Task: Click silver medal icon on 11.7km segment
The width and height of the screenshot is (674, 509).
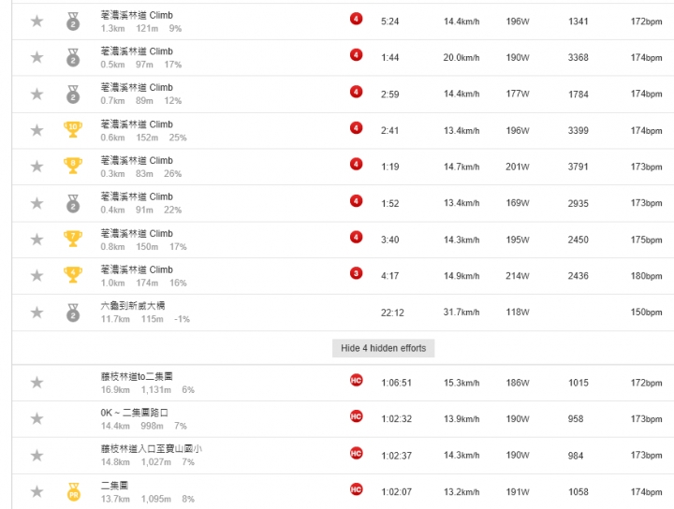Action: (73, 313)
